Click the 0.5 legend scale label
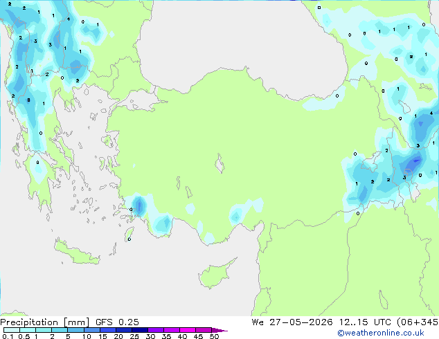Viewport: 439px width, 339px height. pos(24,336)
